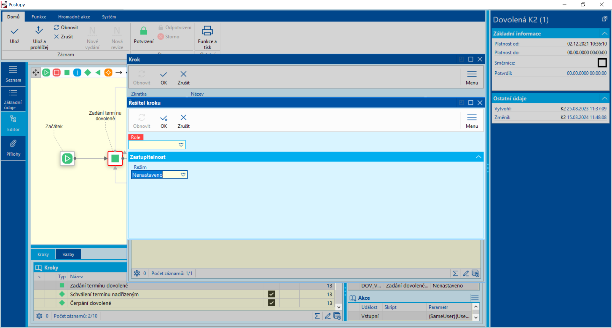
Task: Pick the red end node tool
Action: [x=57, y=73]
